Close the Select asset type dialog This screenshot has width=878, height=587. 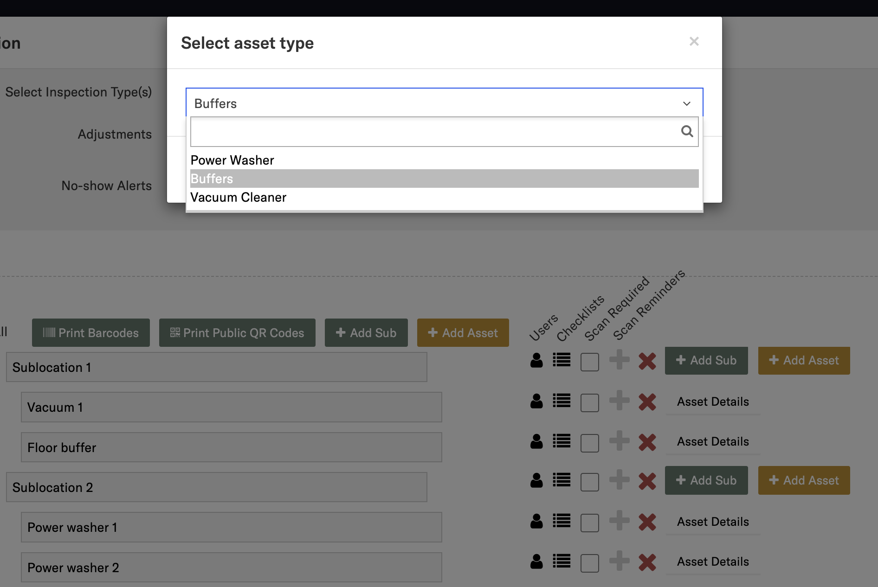(x=694, y=42)
